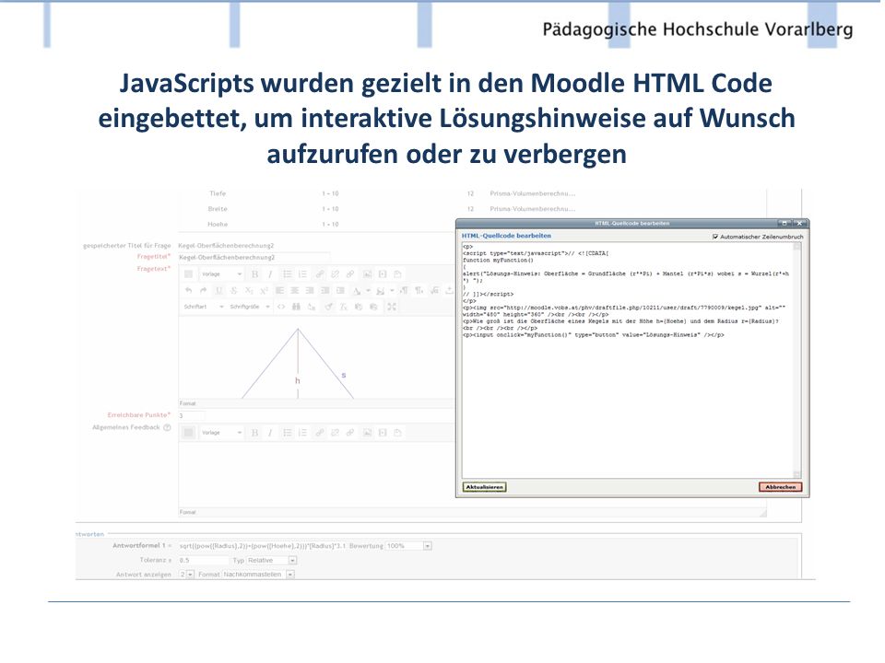This screenshot has width=885, height=663.
Task: Click the undo arrow in the Fragetext editor
Action: 188,290
